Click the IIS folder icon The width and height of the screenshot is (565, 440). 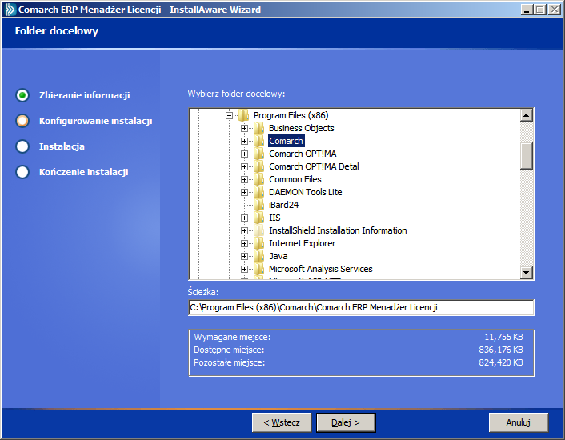pyautogui.click(x=258, y=218)
